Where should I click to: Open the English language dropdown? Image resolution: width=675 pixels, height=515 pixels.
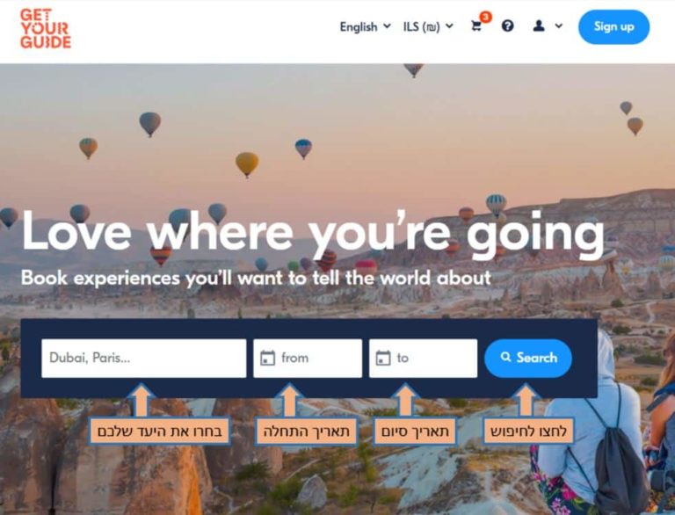(x=365, y=26)
